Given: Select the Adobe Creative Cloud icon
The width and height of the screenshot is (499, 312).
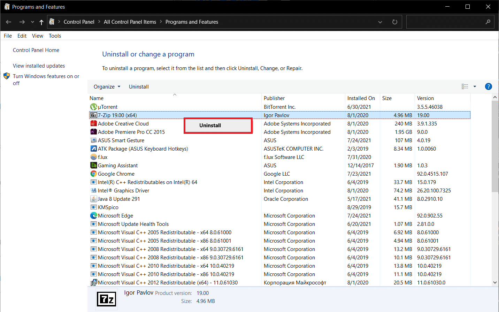Looking at the screenshot, I should 93,124.
